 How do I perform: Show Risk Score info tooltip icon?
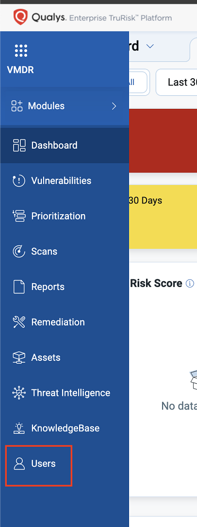coord(190,284)
